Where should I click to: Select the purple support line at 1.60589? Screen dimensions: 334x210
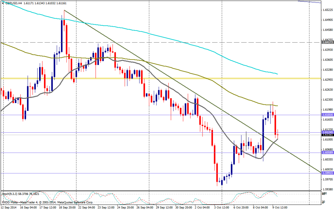point(163,153)
